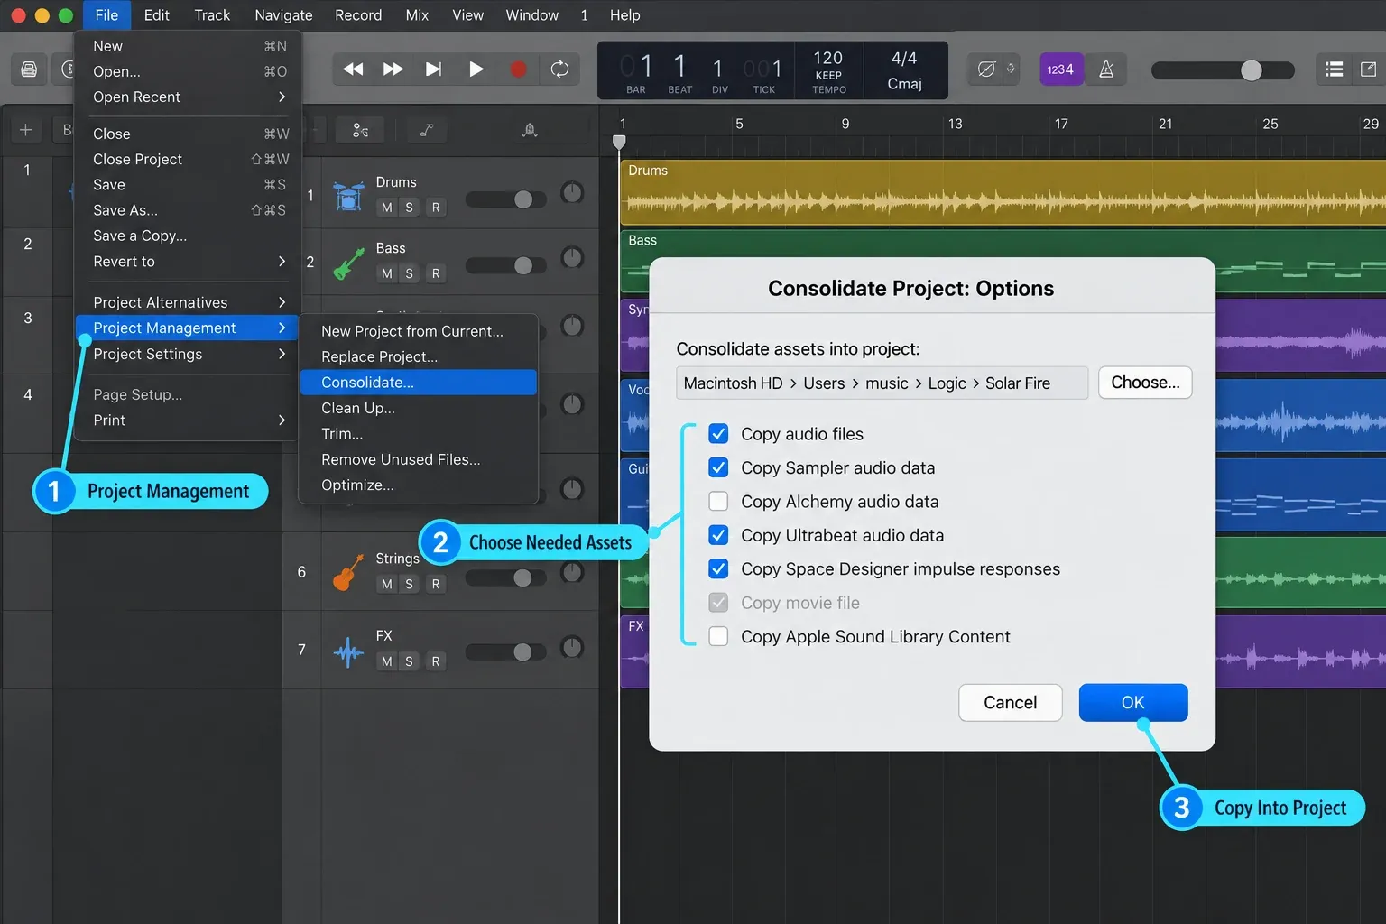Click the plus add-track button

(x=25, y=130)
